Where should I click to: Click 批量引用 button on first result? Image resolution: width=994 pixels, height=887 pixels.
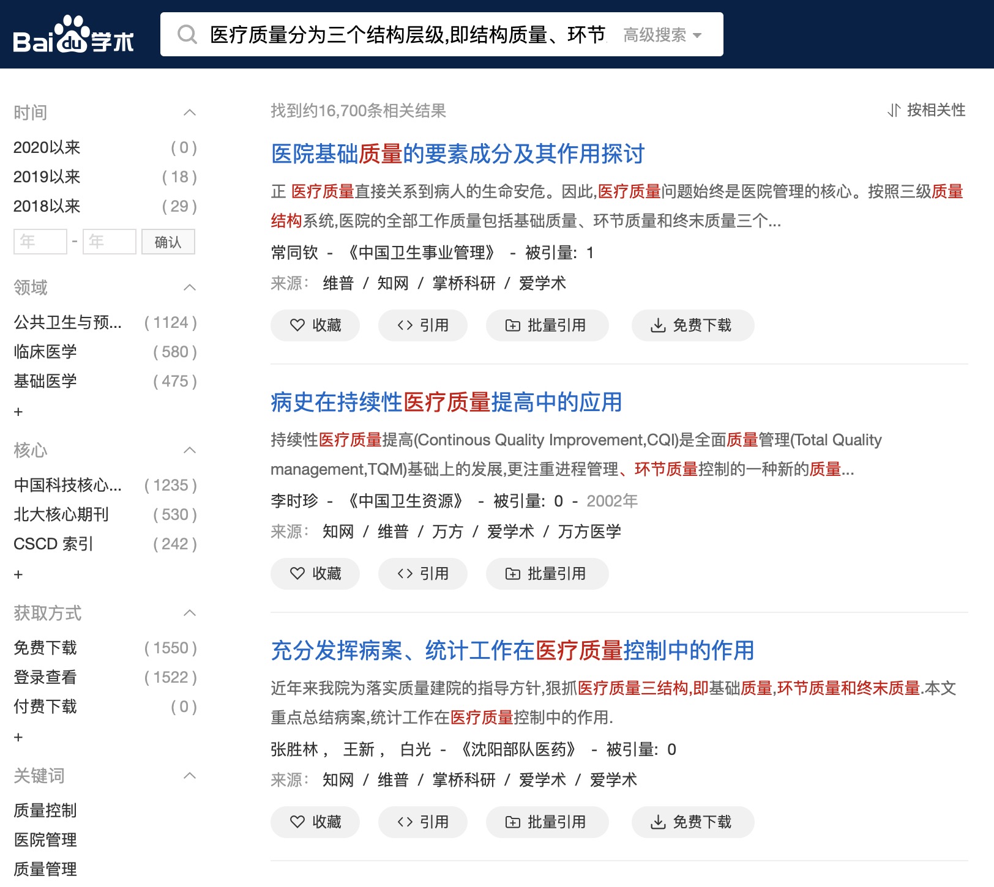pyautogui.click(x=547, y=325)
